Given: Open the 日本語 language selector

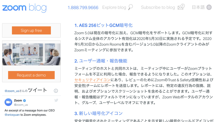Looking at the screenshot, I should (x=198, y=7).
